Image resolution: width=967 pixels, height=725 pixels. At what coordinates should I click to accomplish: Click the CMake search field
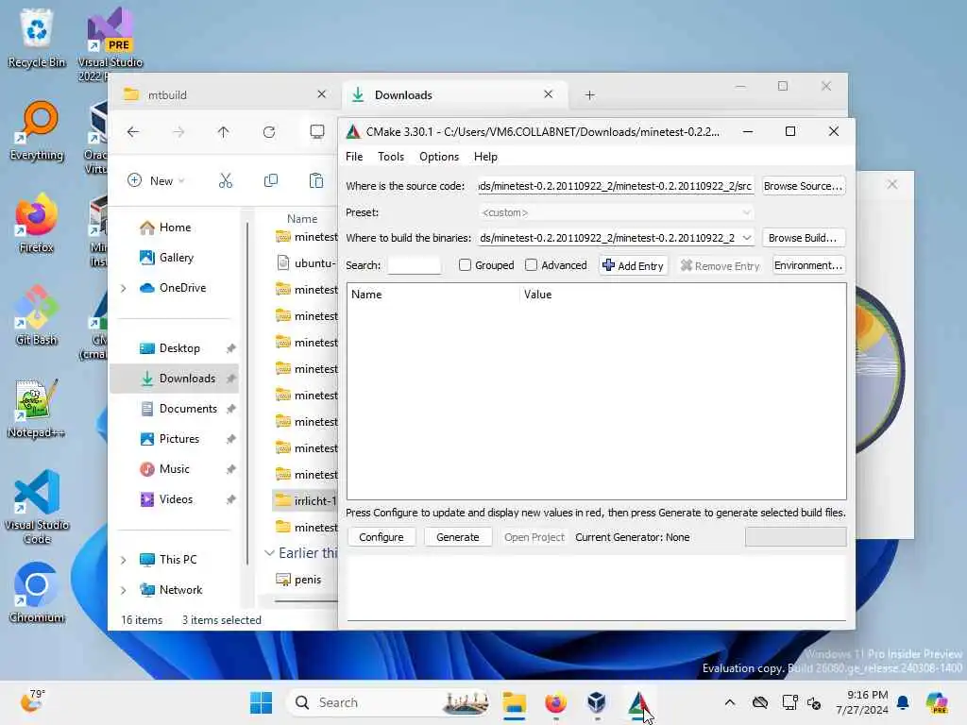click(x=414, y=265)
